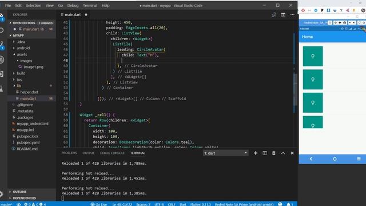
Task: Tap the home circle on phone navigation bar
Action: point(335,159)
